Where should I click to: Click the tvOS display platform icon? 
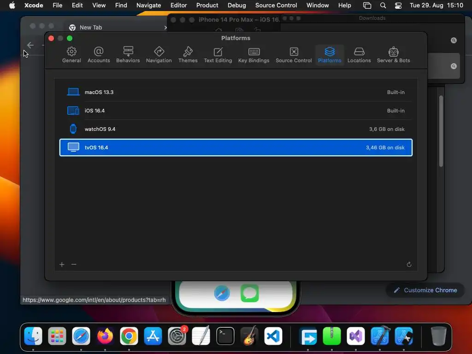click(x=73, y=147)
